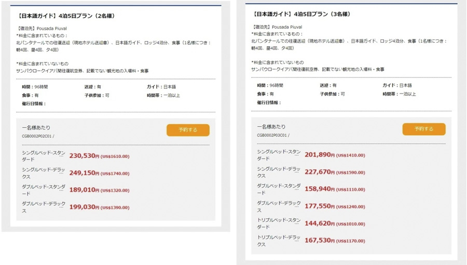Click 催行日情報 in the 2名様 plan
The image size is (467, 265).
click(x=34, y=104)
